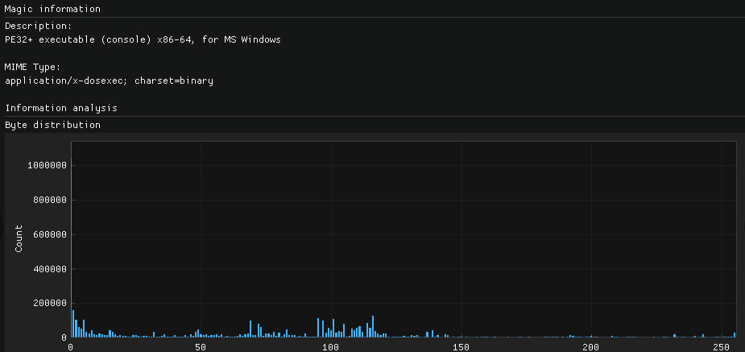The height and width of the screenshot is (352, 745).
Task: Click the "Byte distribution" label
Action: [52, 125]
